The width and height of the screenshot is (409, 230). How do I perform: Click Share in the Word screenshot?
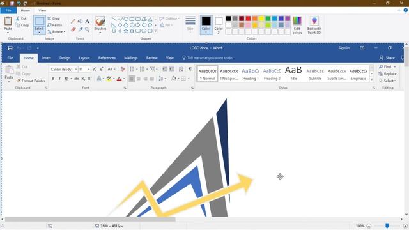pos(387,58)
